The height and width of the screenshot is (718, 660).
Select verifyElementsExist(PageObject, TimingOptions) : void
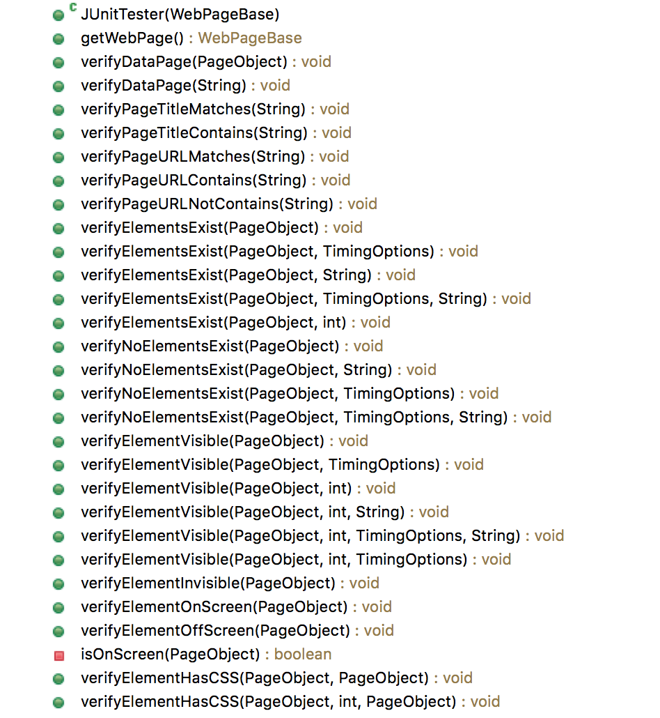coord(280,252)
